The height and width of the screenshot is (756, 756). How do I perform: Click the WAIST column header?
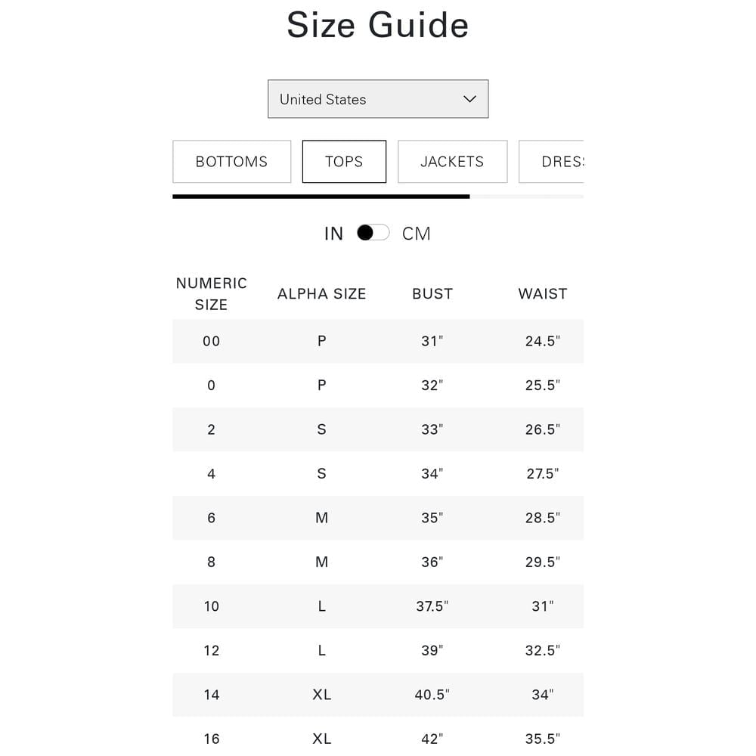(543, 293)
